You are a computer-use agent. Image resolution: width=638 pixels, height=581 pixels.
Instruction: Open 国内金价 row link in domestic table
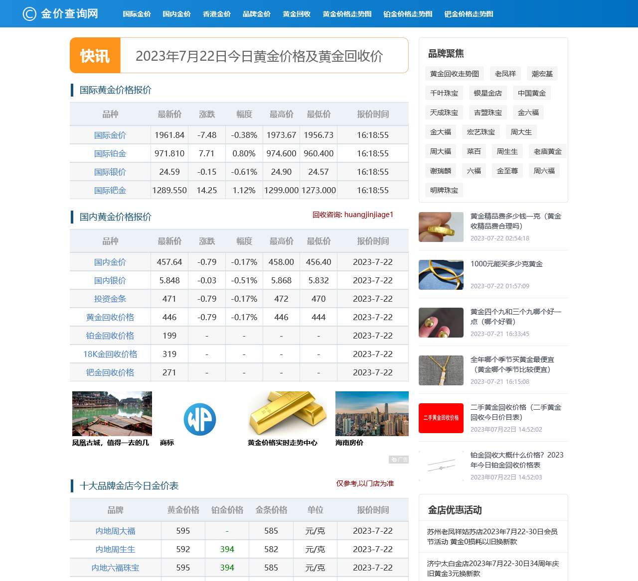110,262
